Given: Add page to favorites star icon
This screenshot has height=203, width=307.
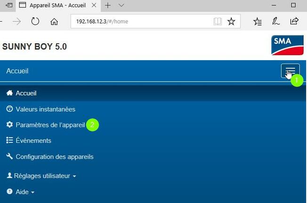Looking at the screenshot, I should point(231,21).
